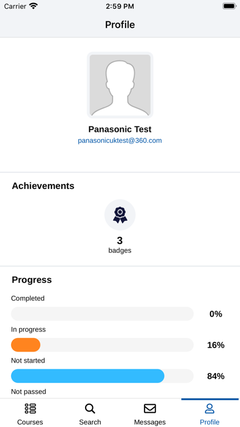Check the Wi-Fi status icon
The height and width of the screenshot is (427, 240).
tap(33, 6)
